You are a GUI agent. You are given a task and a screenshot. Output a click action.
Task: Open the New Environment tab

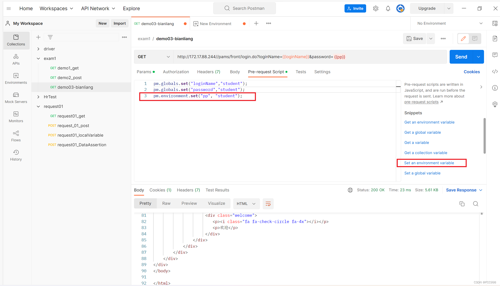point(215,24)
